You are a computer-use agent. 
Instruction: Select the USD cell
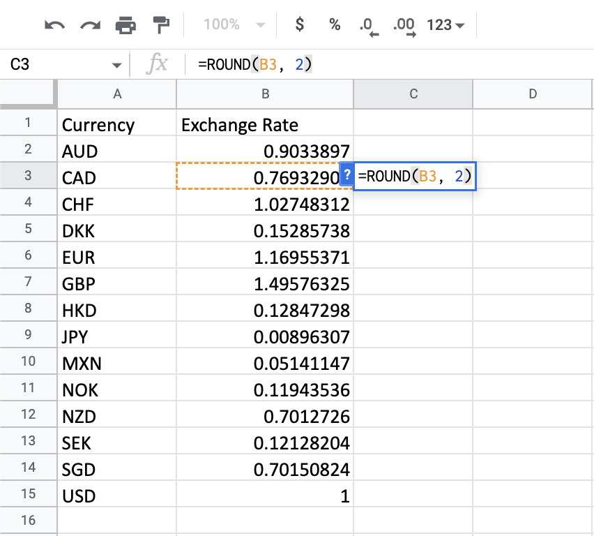pyautogui.click(x=117, y=494)
